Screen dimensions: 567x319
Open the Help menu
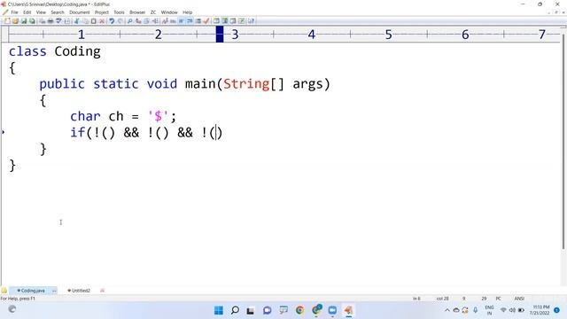click(187, 12)
